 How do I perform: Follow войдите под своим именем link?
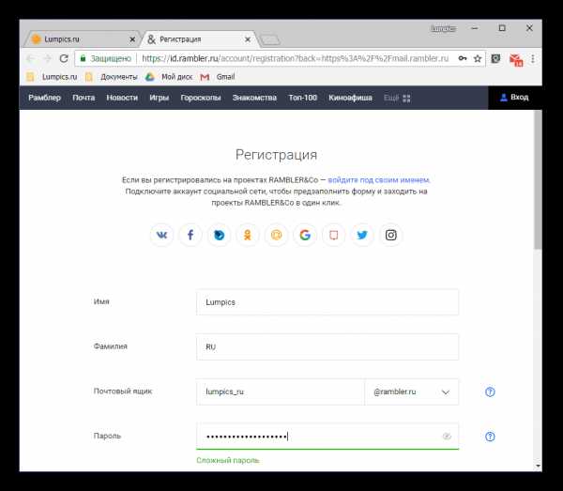point(379,180)
